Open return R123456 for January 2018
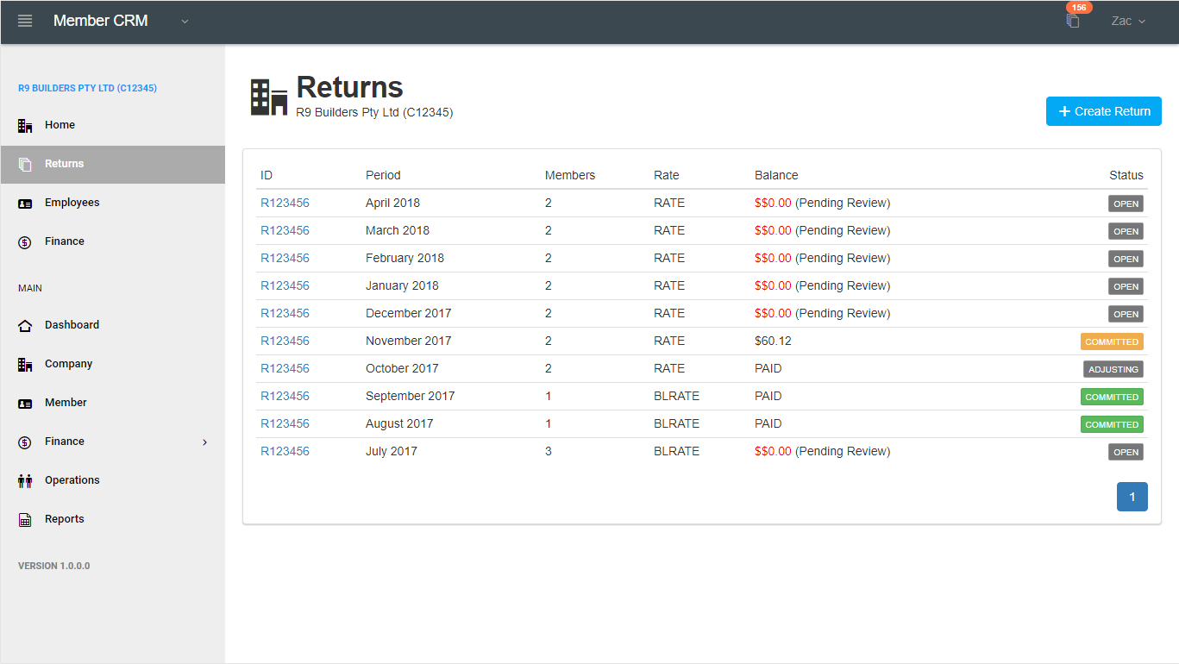This screenshot has height=664, width=1179. click(285, 285)
